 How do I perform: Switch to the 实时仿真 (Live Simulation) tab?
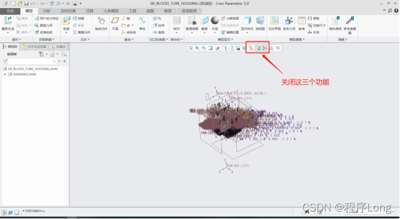pyautogui.click(x=68, y=11)
